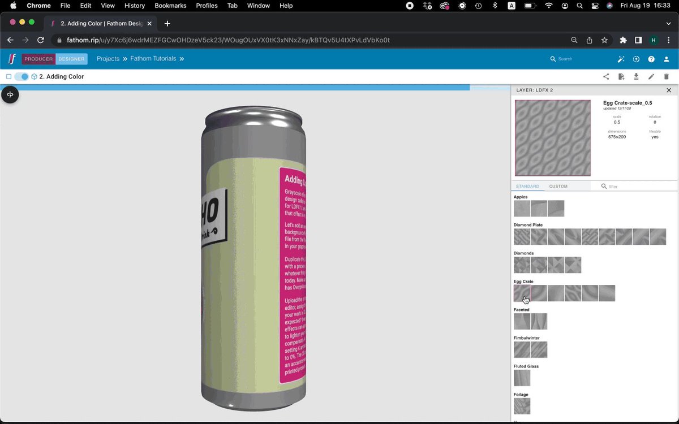Expand the Chrome tab search chevron
The image size is (679, 424).
point(668,24)
